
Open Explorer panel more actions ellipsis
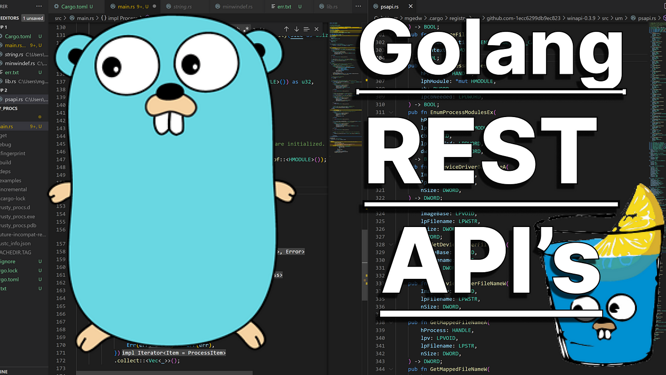[39, 7]
